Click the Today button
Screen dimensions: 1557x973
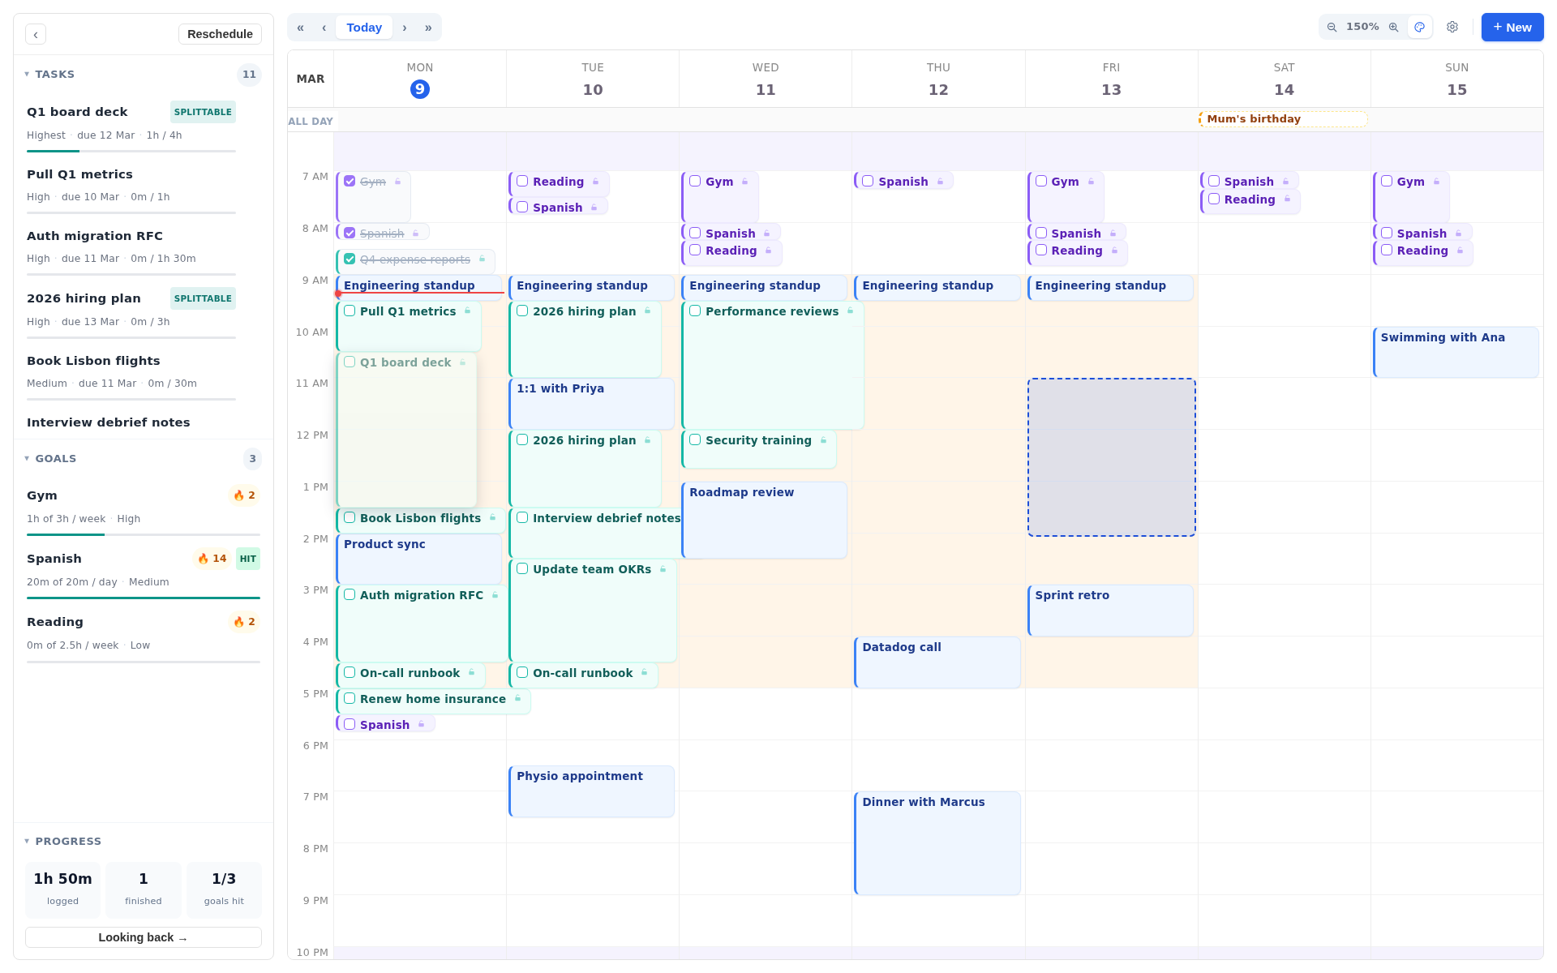pyautogui.click(x=364, y=28)
